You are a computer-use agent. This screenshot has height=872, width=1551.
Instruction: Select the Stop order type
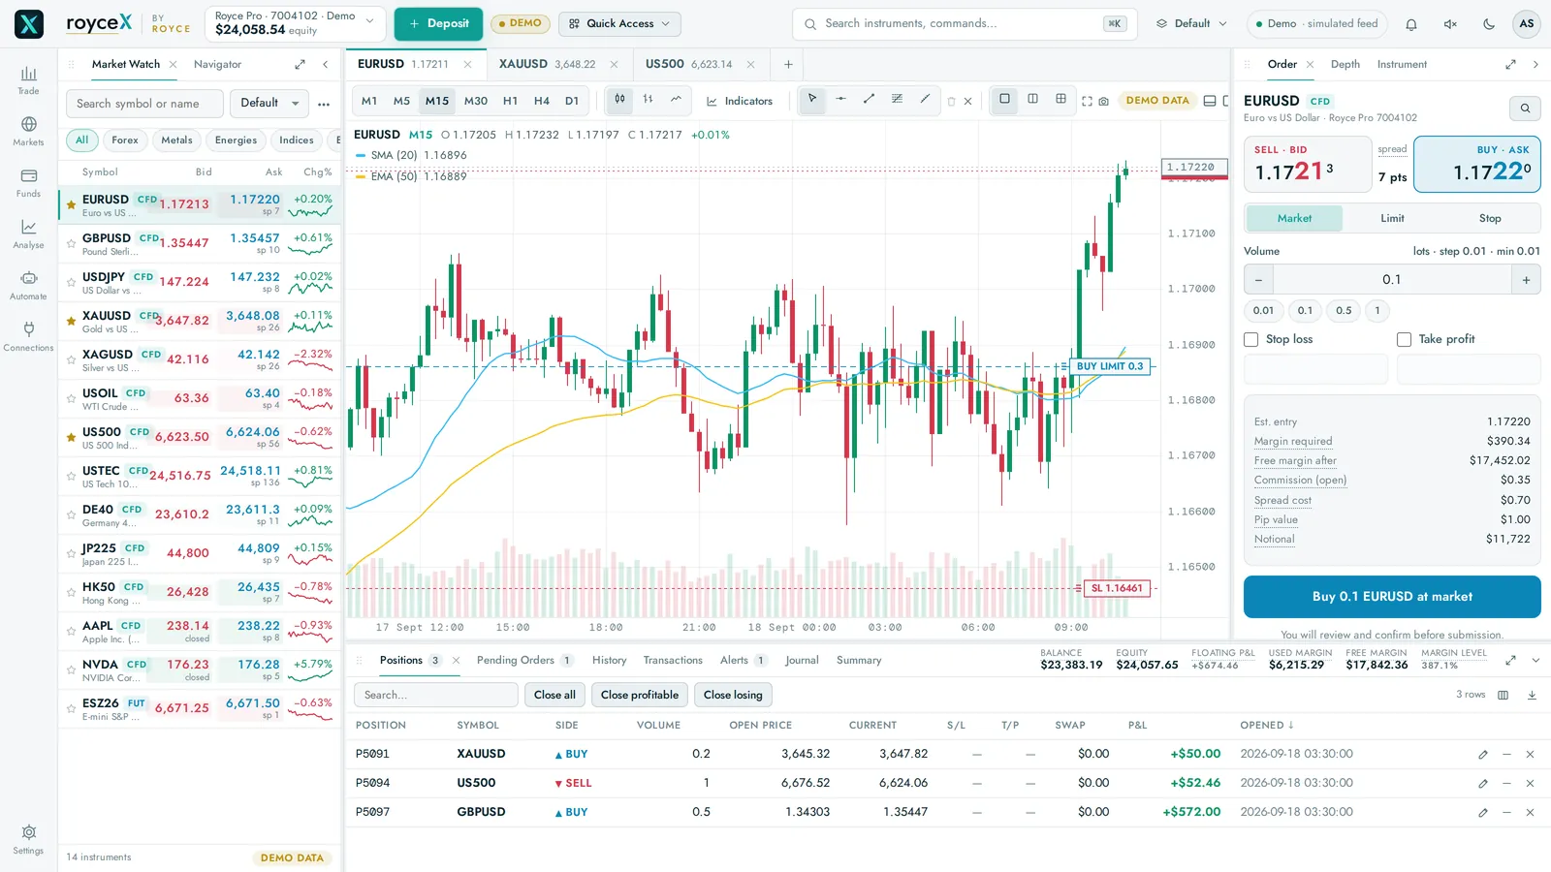click(x=1490, y=218)
